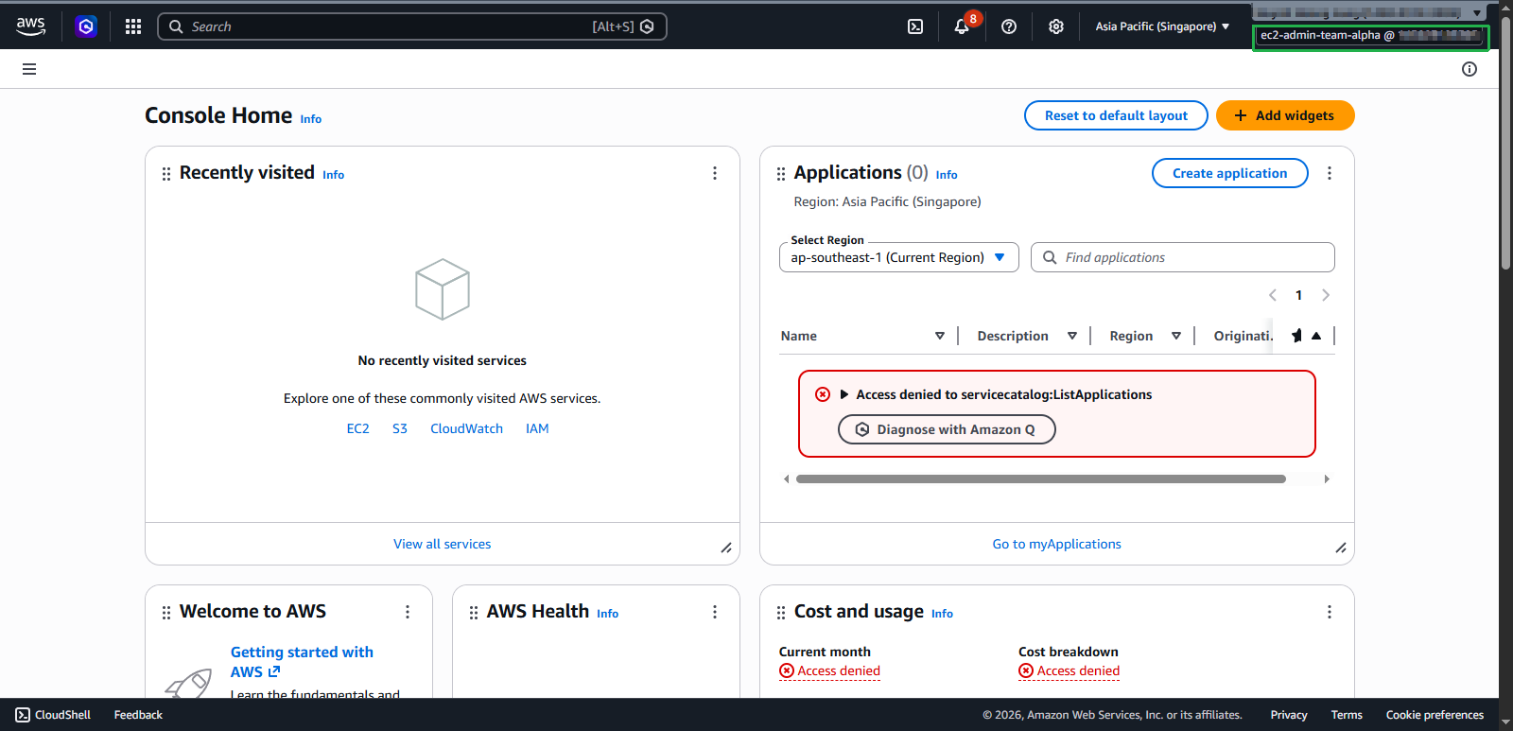
Task: Grab the Recently visited widget drag handle
Action: 166,174
